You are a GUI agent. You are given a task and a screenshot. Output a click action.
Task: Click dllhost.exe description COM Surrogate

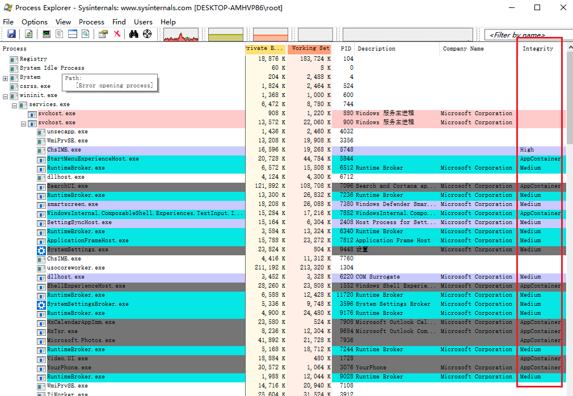point(377,277)
